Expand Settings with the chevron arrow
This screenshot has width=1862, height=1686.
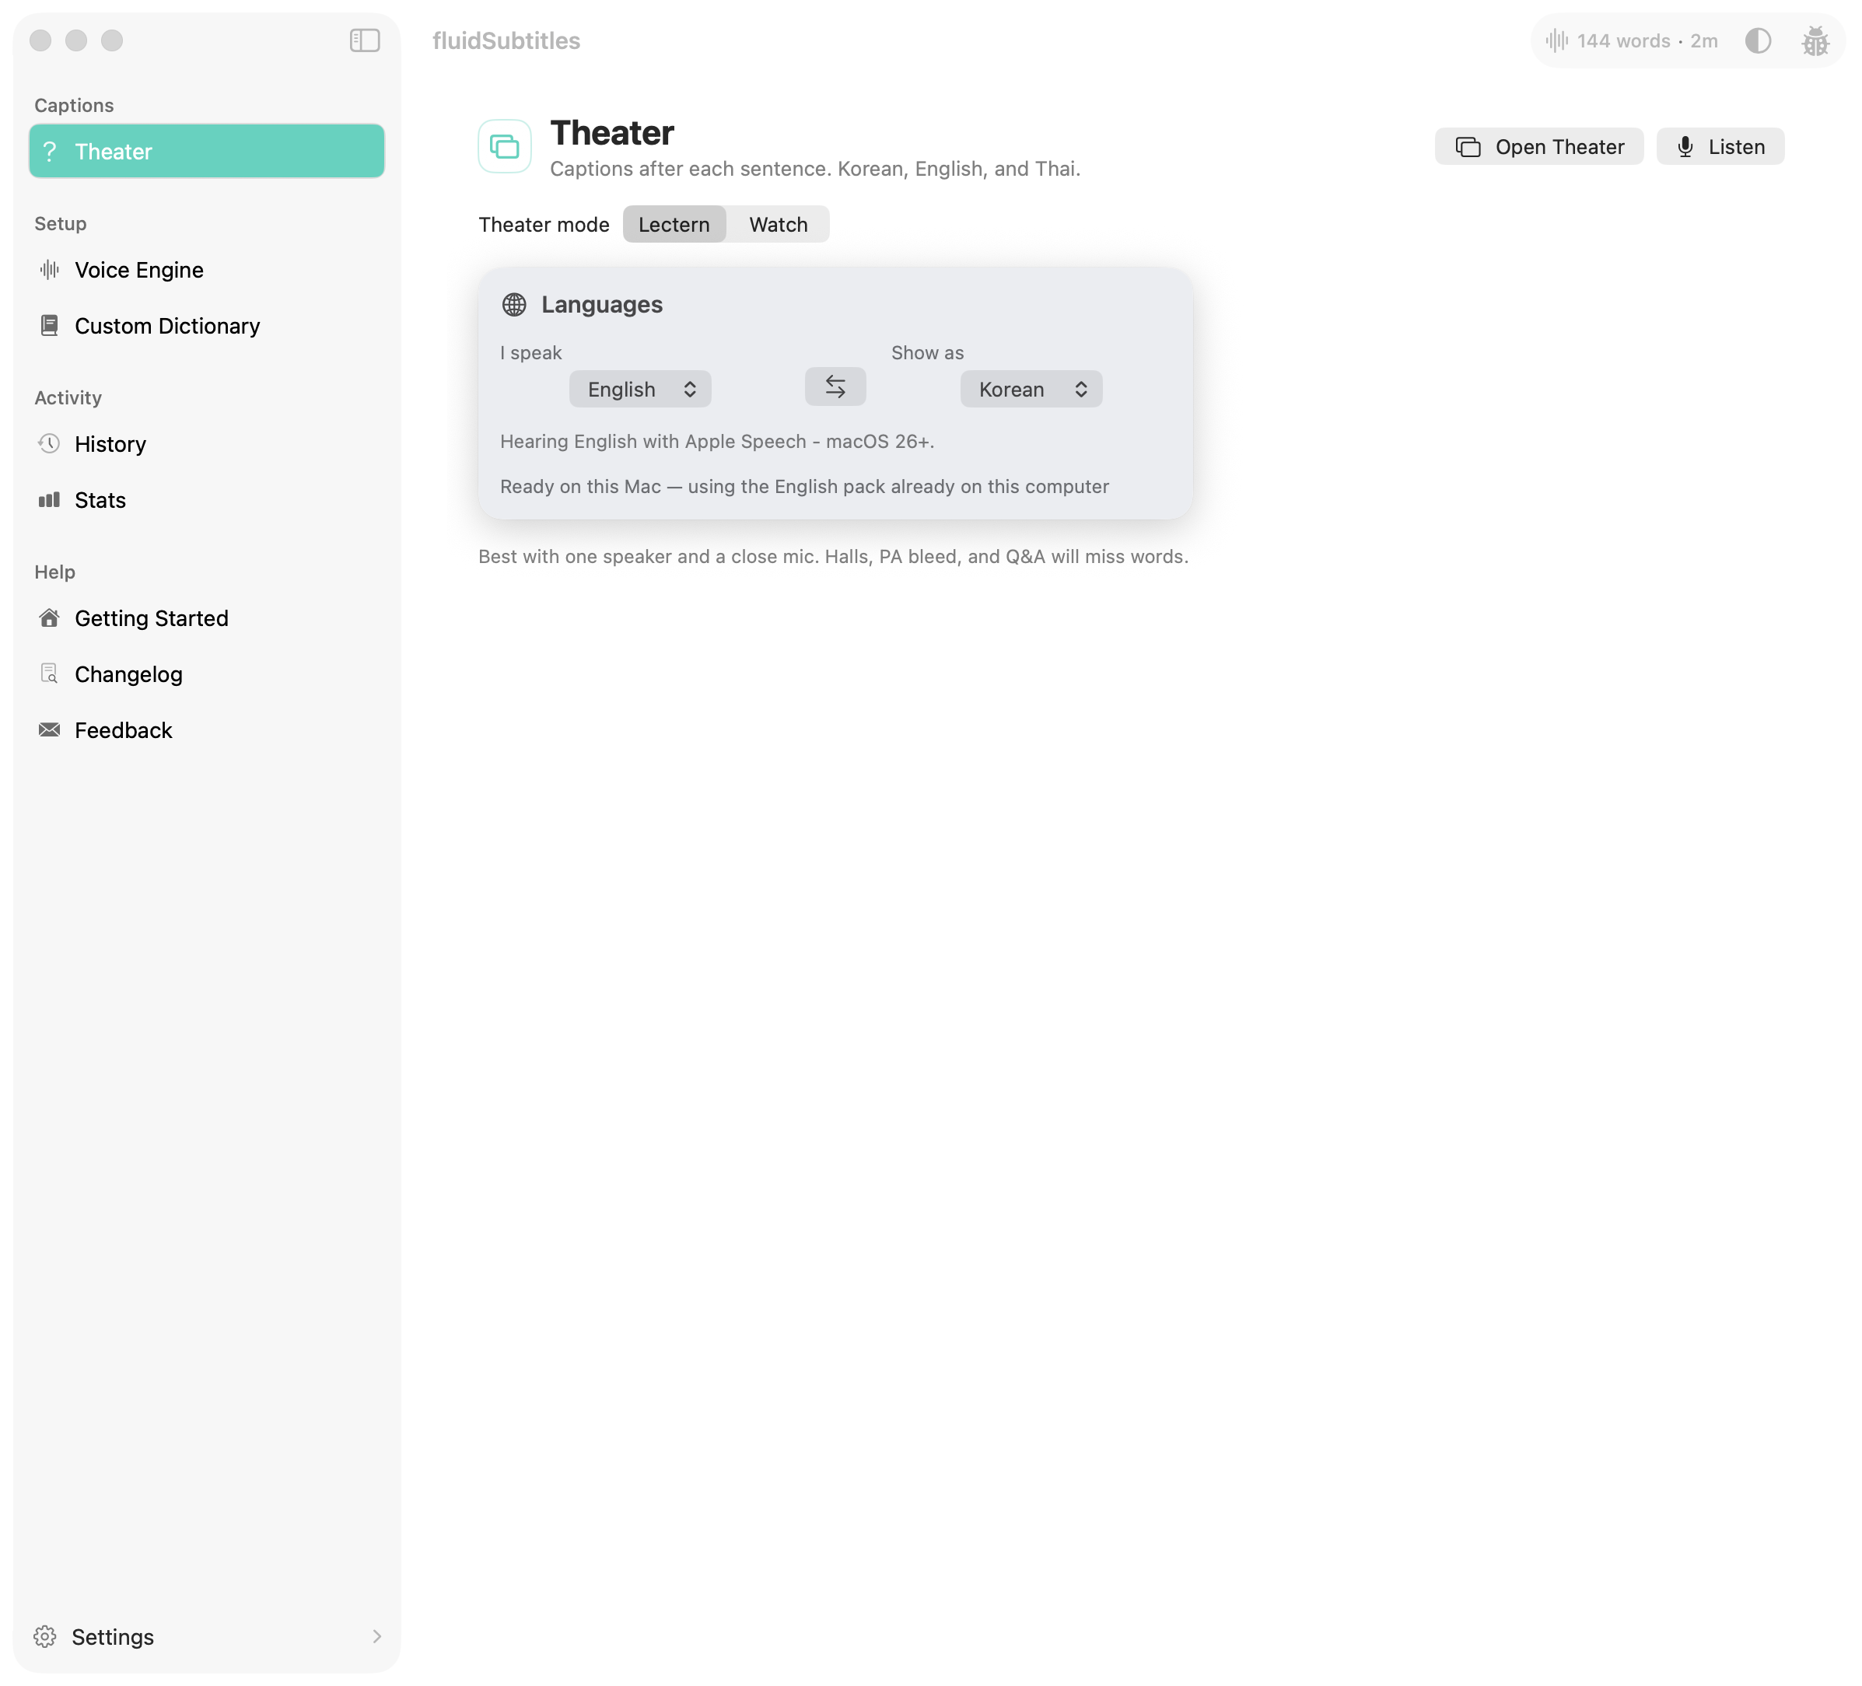[376, 1637]
